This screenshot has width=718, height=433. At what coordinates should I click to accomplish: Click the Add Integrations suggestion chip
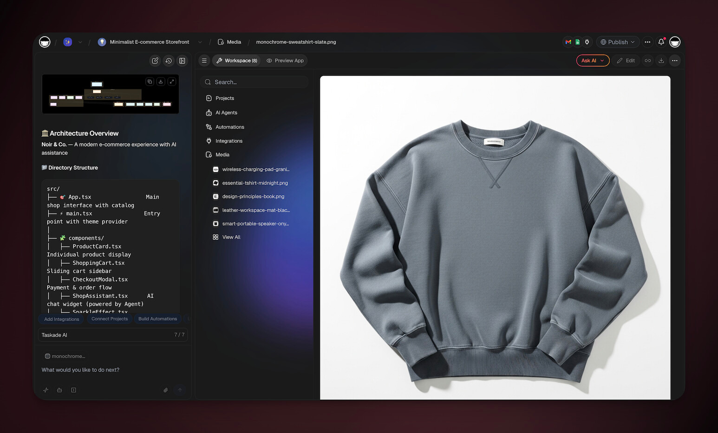pos(61,319)
